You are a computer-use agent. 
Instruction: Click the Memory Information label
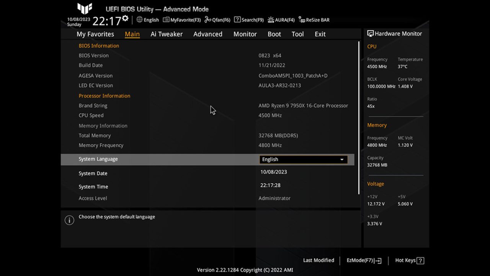[x=103, y=126]
